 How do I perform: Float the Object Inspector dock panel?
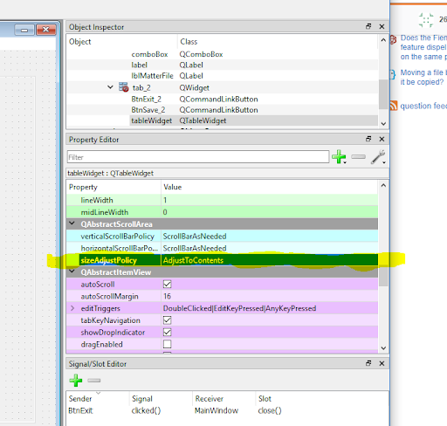click(x=368, y=26)
